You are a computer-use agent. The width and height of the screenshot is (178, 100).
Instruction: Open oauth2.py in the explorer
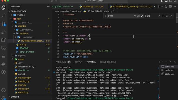coord(23,92)
